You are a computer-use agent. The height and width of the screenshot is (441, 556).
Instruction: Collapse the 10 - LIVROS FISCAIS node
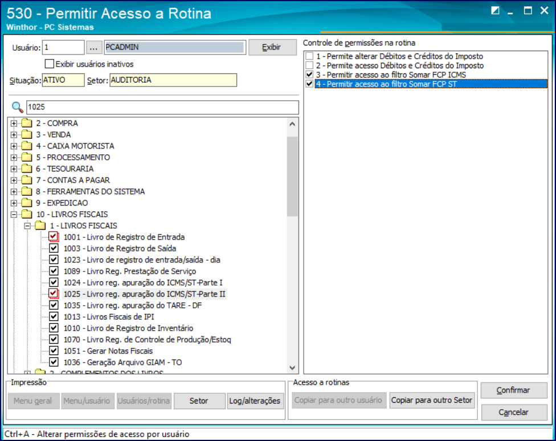[14, 215]
